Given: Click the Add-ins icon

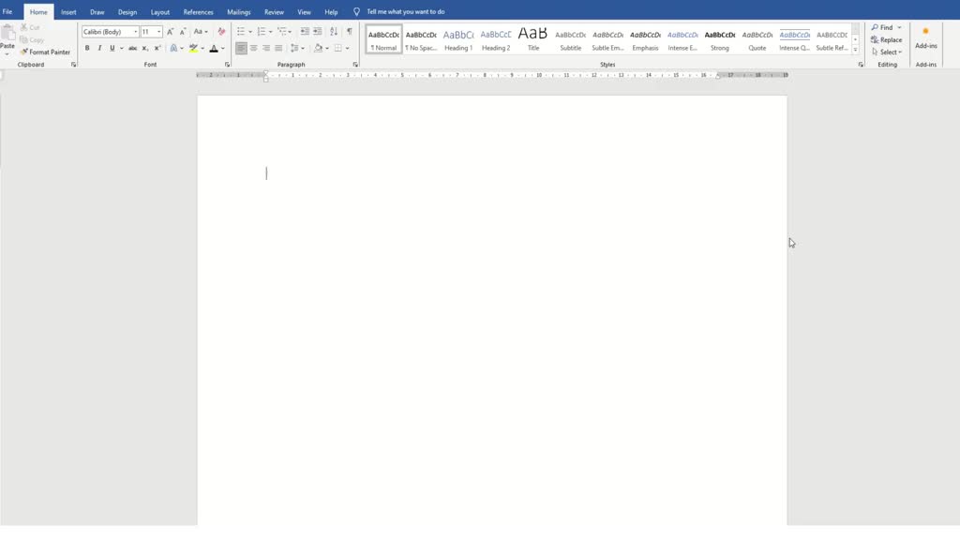Looking at the screenshot, I should point(925,37).
